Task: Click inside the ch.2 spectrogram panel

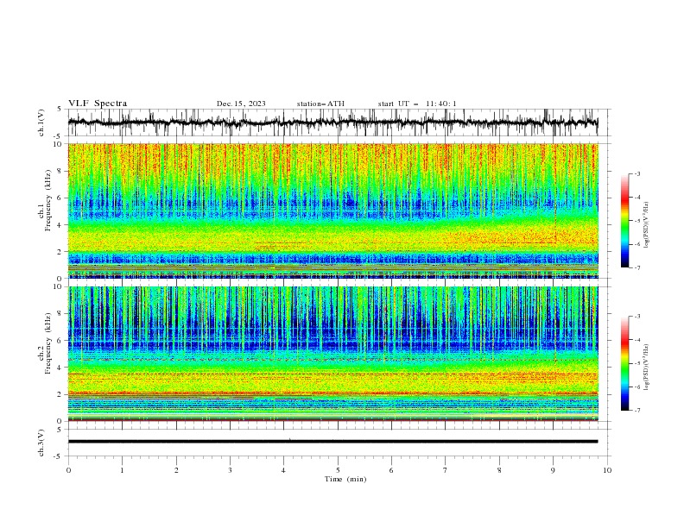Action: coord(332,354)
